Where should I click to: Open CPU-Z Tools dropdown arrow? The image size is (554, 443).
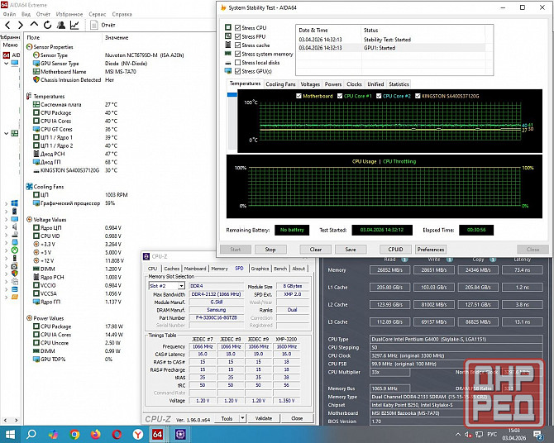click(x=242, y=418)
